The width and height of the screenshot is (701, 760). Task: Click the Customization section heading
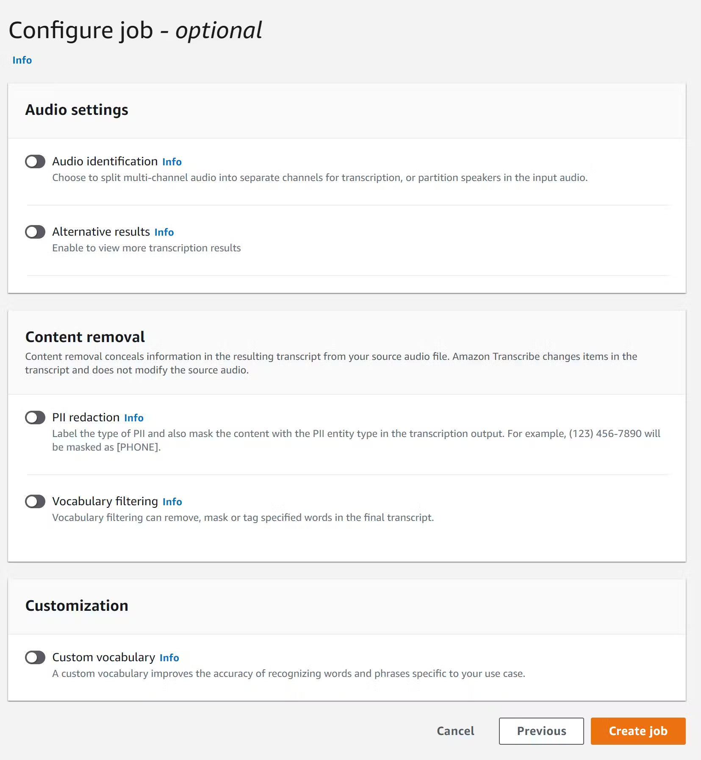pyautogui.click(x=77, y=606)
